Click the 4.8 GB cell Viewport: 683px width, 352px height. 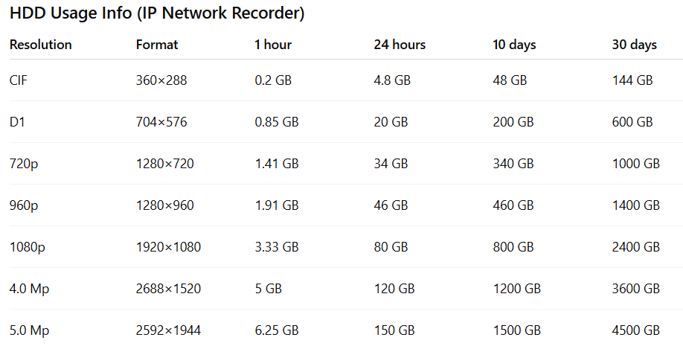pos(392,80)
